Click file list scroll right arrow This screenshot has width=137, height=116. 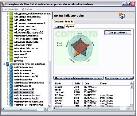[128, 108]
